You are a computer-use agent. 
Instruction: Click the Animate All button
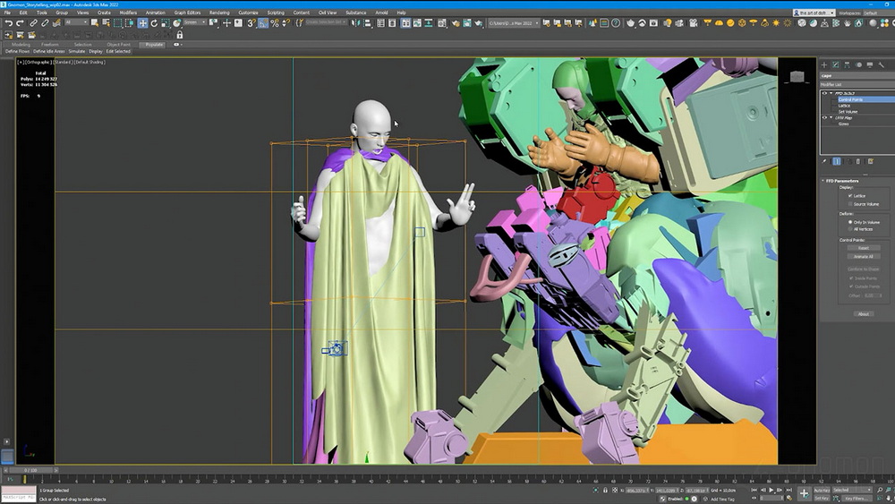click(x=863, y=256)
